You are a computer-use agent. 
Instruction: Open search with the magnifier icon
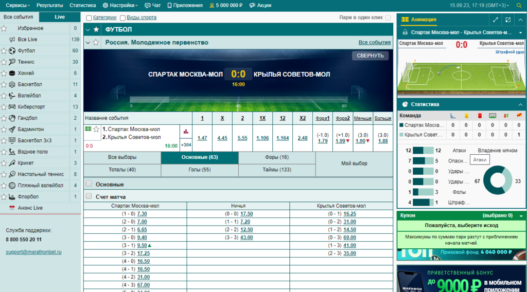coord(519,5)
